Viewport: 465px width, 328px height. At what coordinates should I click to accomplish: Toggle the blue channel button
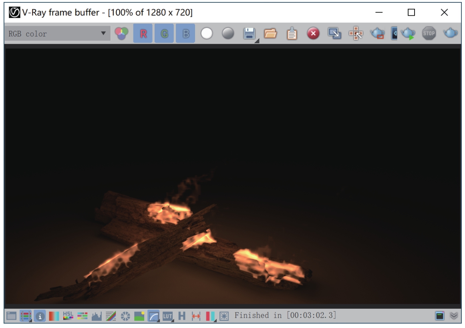click(x=185, y=34)
